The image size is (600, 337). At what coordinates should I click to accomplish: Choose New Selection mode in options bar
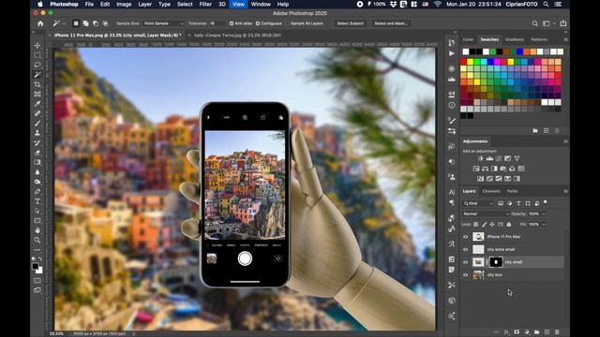click(76, 23)
